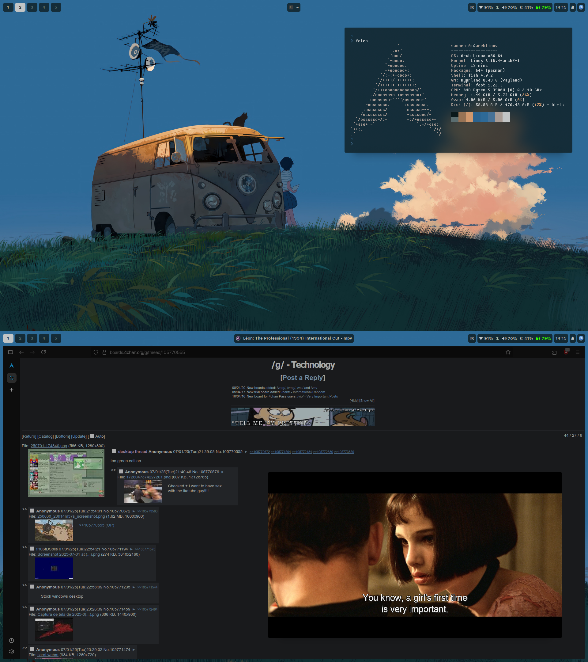Enable the Auto update checkbox

pos(92,436)
